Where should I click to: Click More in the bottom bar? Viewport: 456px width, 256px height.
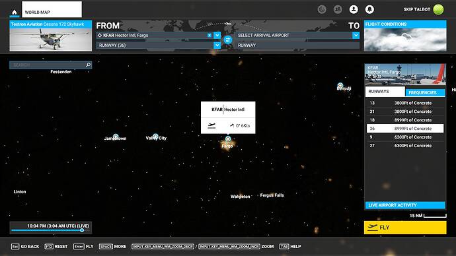pyautogui.click(x=112, y=246)
